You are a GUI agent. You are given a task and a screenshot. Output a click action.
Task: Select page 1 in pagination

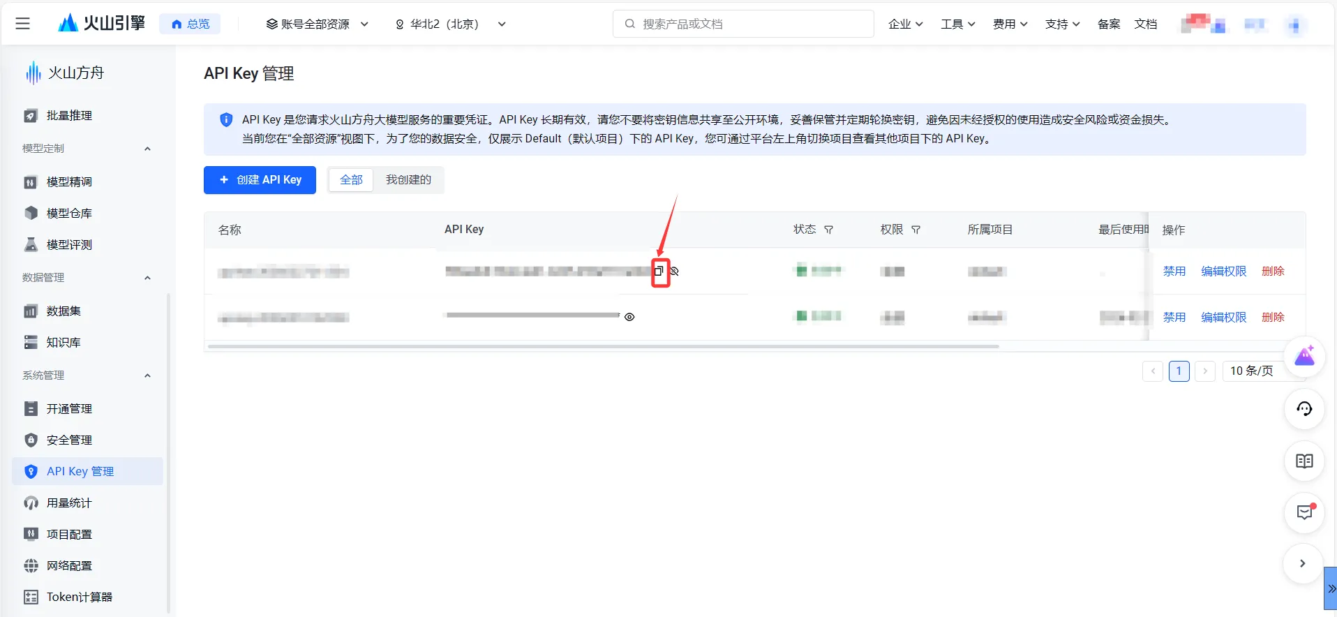[1179, 371]
